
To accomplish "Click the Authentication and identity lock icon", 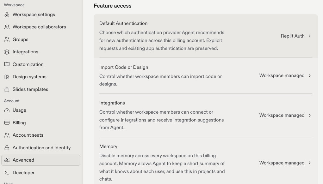I will (x=7, y=148).
